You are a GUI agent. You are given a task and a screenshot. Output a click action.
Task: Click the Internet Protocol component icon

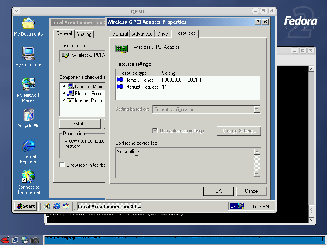pyautogui.click(x=71, y=100)
